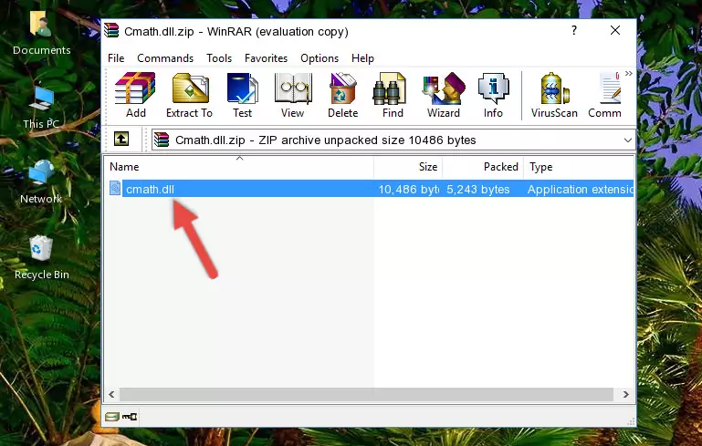Click the key password icon in the status bar
The image size is (702, 446).
130,417
